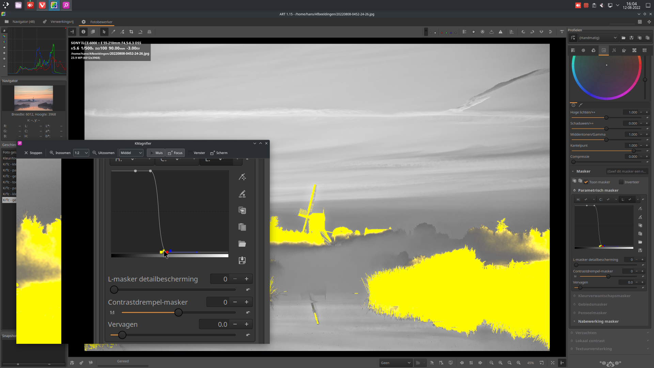Select the Rotate/straighten tool
654x368 pixels.
(x=140, y=32)
